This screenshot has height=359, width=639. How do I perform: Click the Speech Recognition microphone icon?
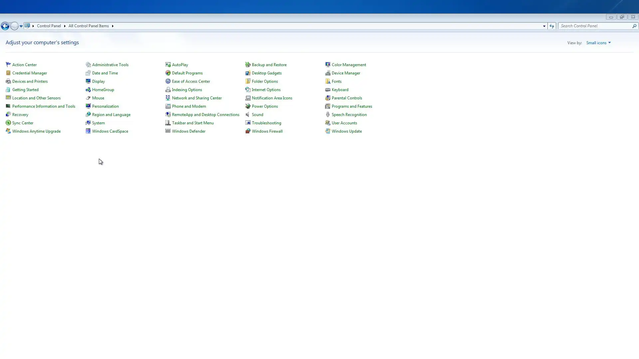(x=327, y=114)
